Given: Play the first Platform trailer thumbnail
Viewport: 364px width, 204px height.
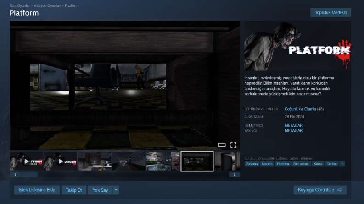Looking at the screenshot, I should coord(26,161).
